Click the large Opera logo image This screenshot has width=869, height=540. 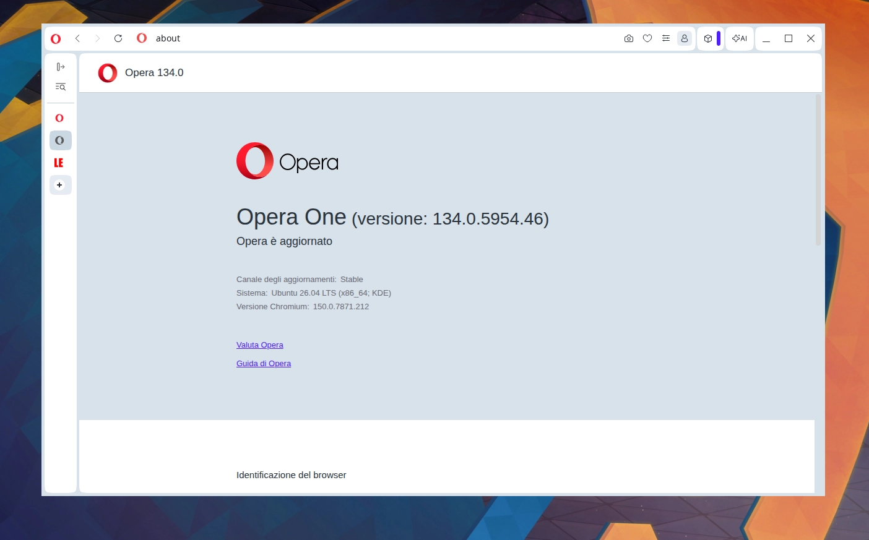287,161
